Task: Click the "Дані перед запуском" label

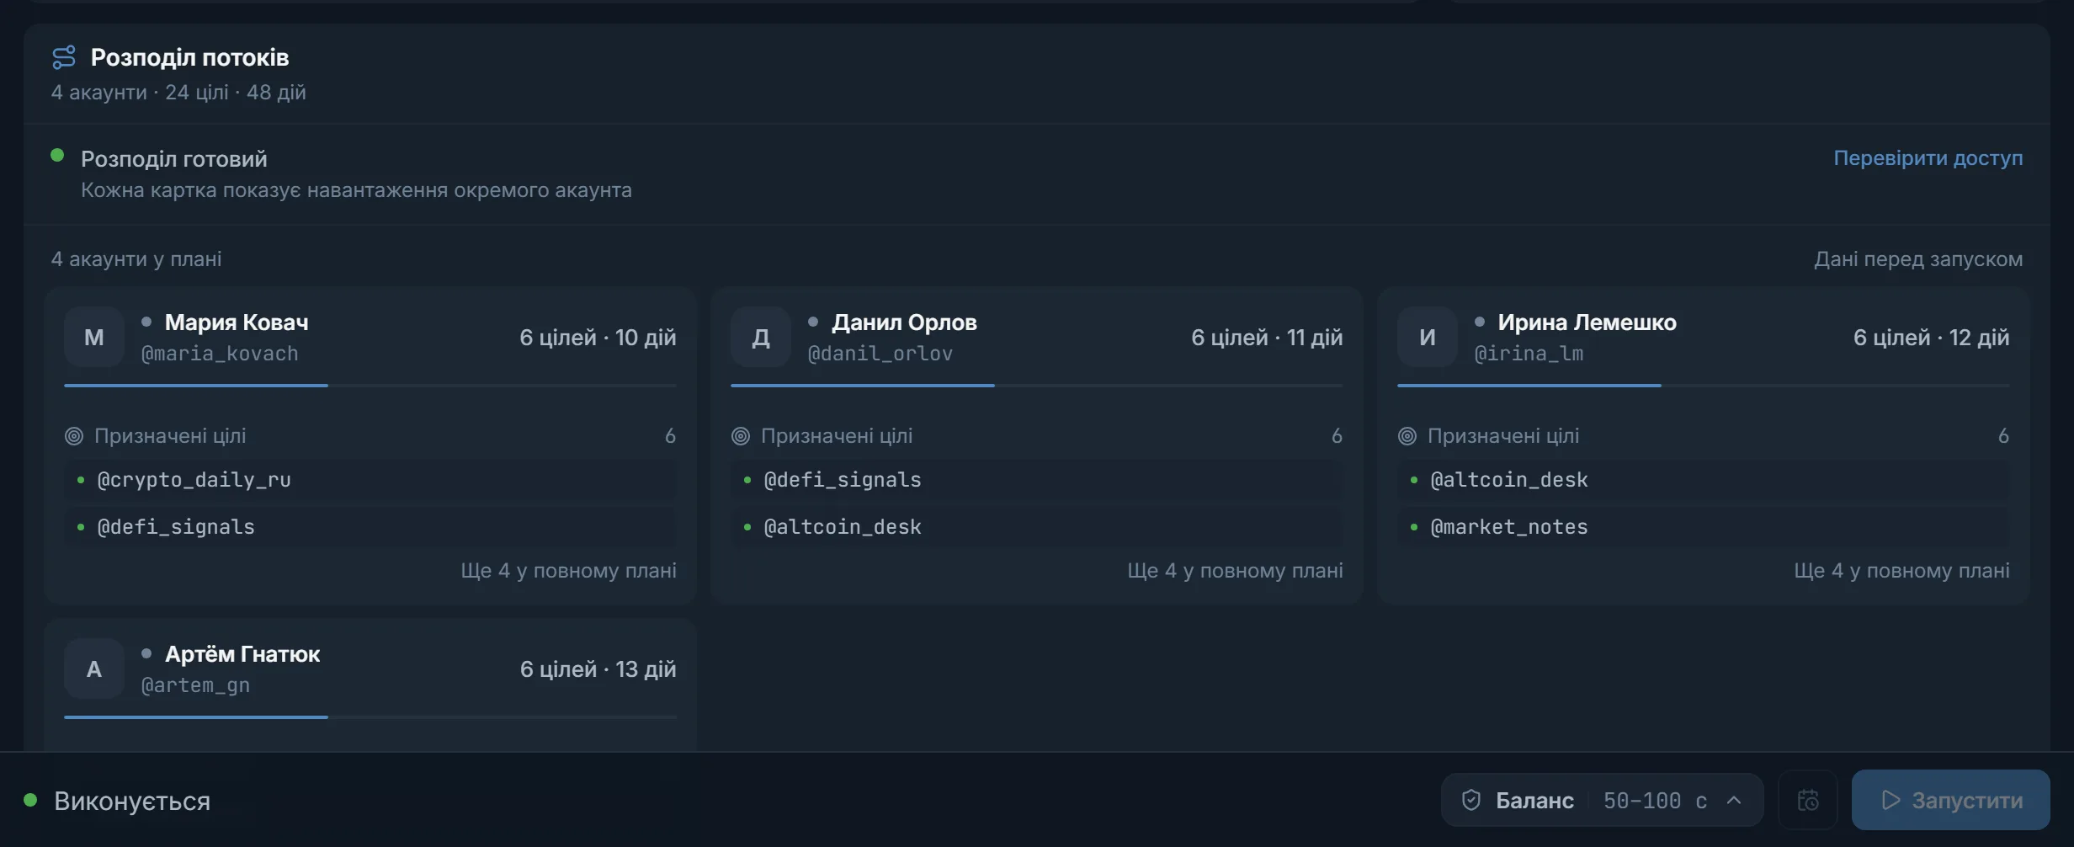Action: point(1918,259)
